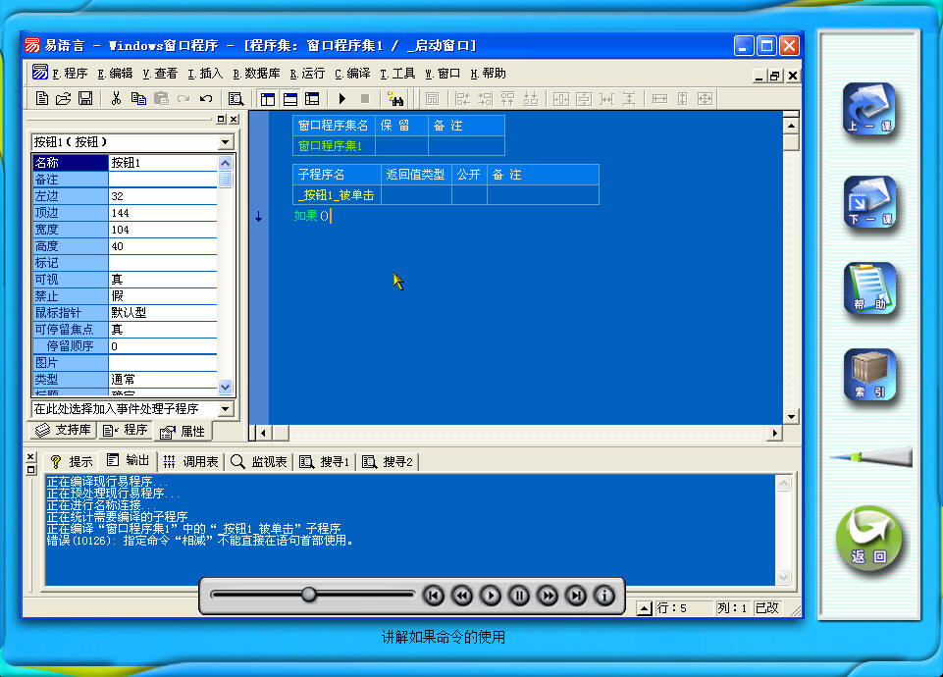Click the 左边 property value 32
The height and width of the screenshot is (677, 943).
[162, 196]
